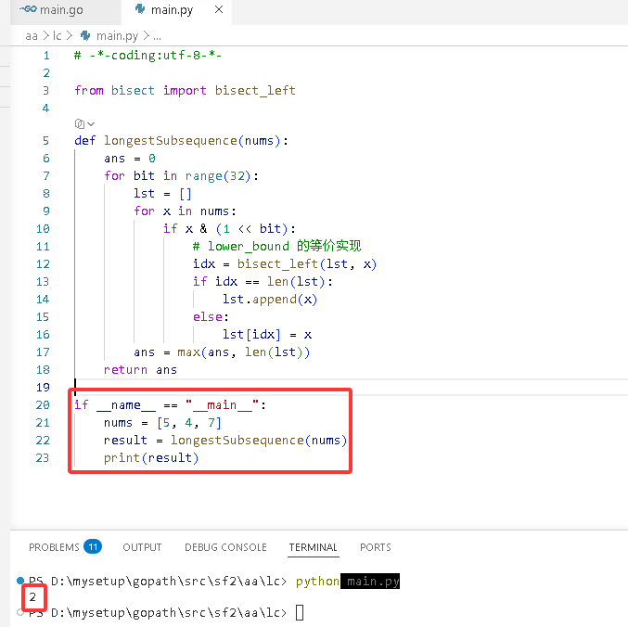Screen dimensions: 628x627
Task: Click the '# lower_bound' comment line
Action: coord(276,246)
